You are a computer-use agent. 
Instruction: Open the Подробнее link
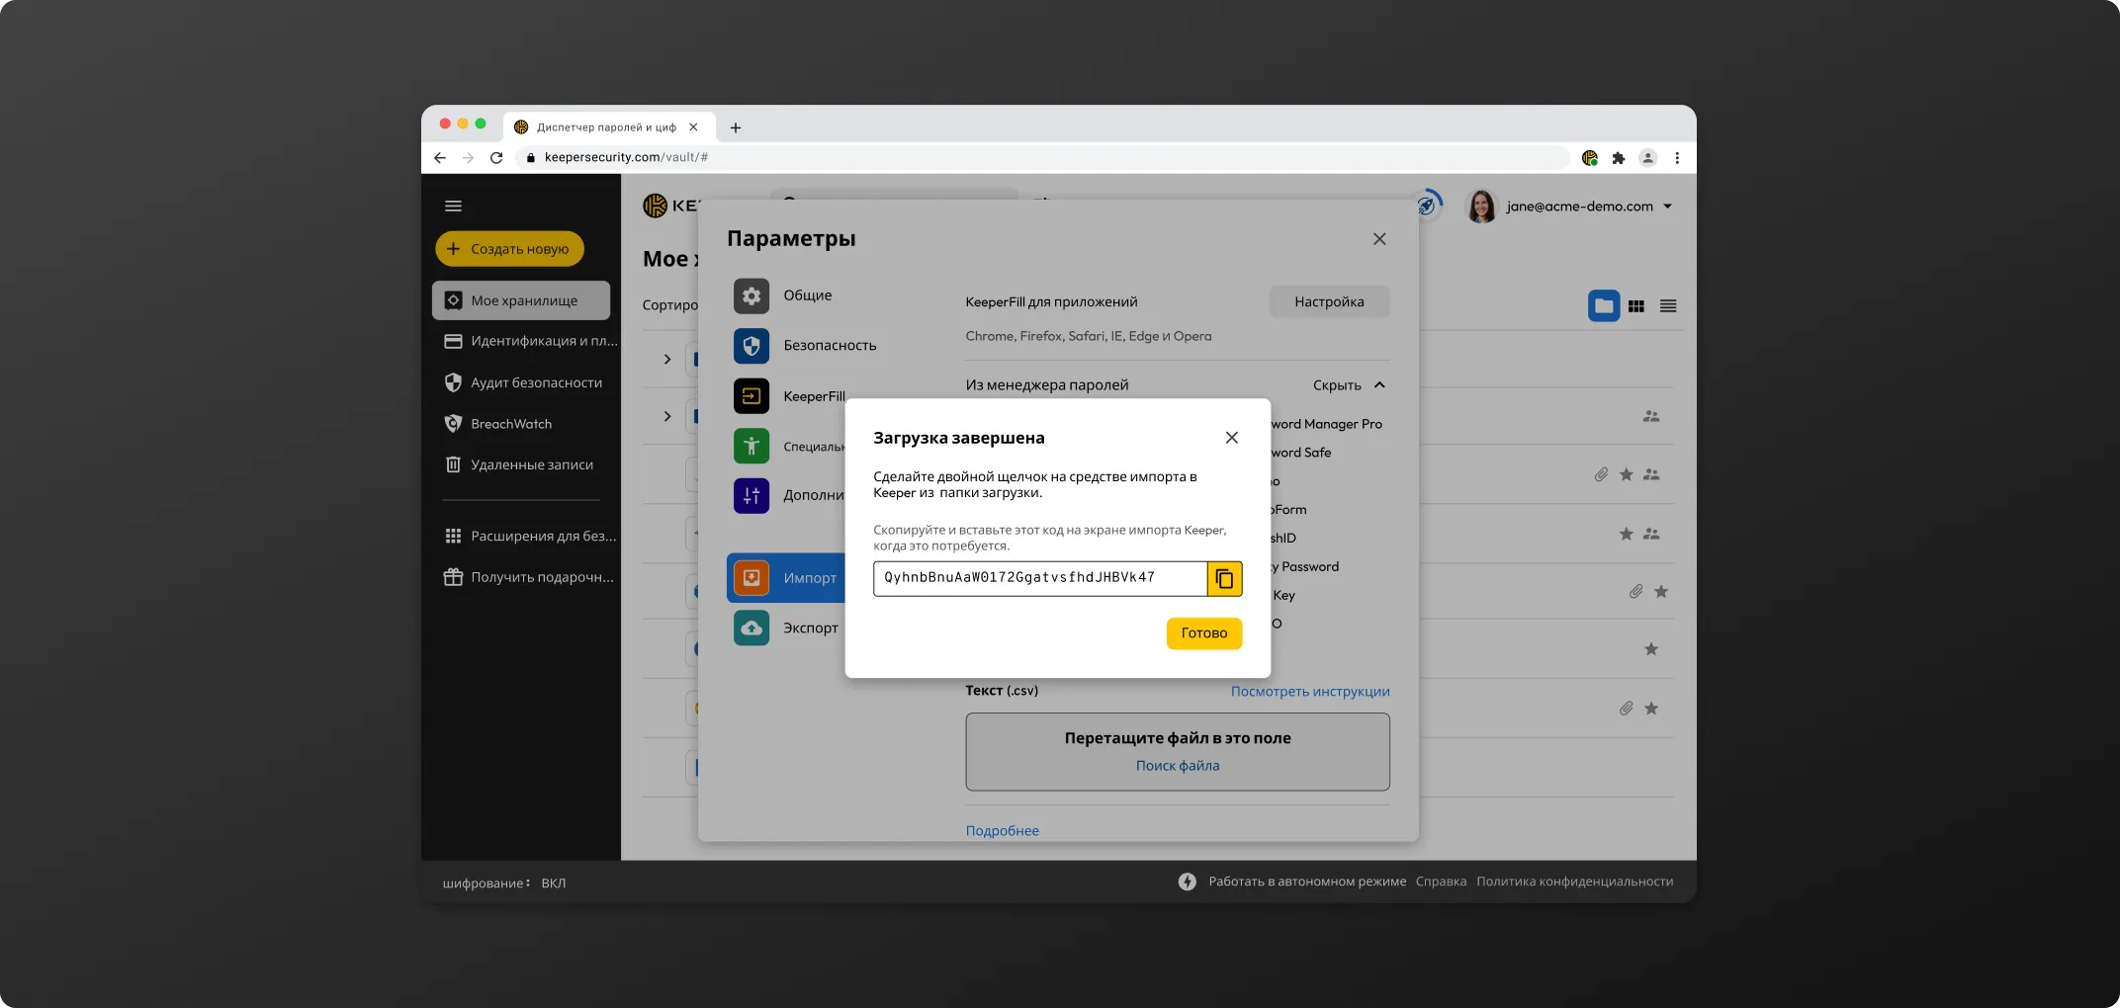1002,831
